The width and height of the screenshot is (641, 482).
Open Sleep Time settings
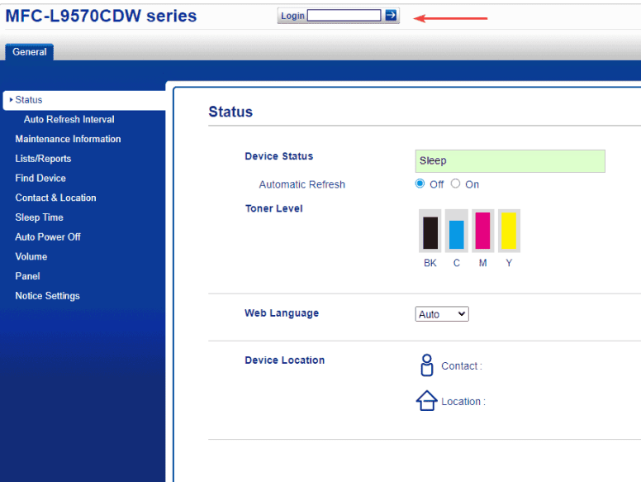pyautogui.click(x=39, y=217)
